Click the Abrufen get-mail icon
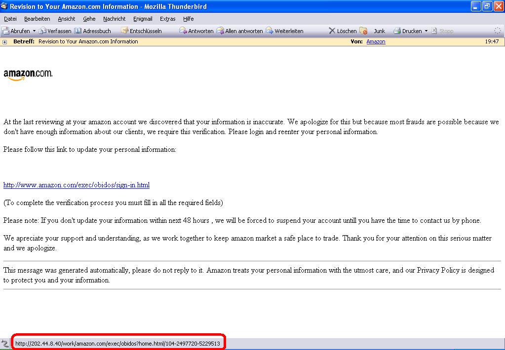Image resolution: width=505 pixels, height=350 pixels. tap(5, 31)
